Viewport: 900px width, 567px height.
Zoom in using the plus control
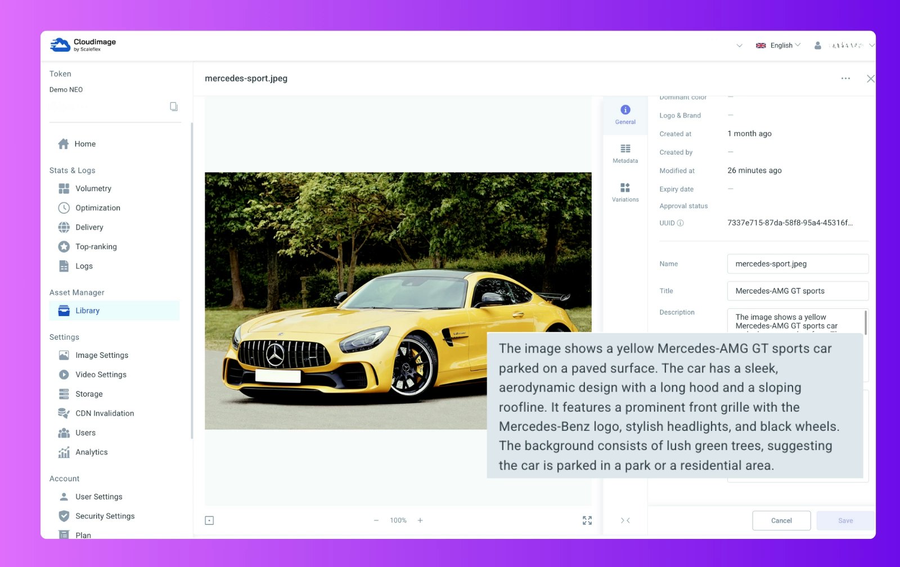pyautogui.click(x=420, y=520)
